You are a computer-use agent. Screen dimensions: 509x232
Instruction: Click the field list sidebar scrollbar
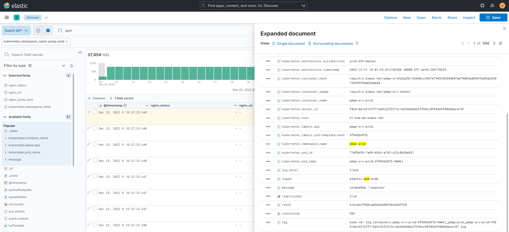pos(73,120)
